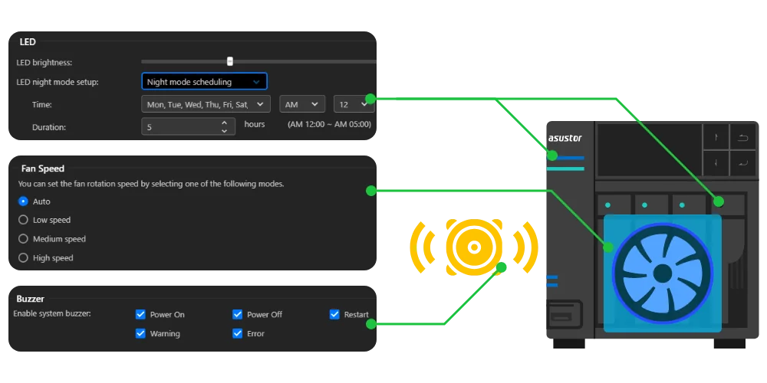Click the up arrow button on NAS panel
This screenshot has height=383, width=767.
tap(716, 137)
